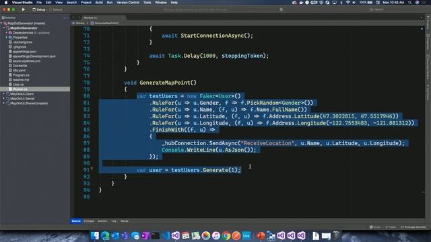Collapse the MapDotGenerator (master) solution node

click(x=1, y=24)
